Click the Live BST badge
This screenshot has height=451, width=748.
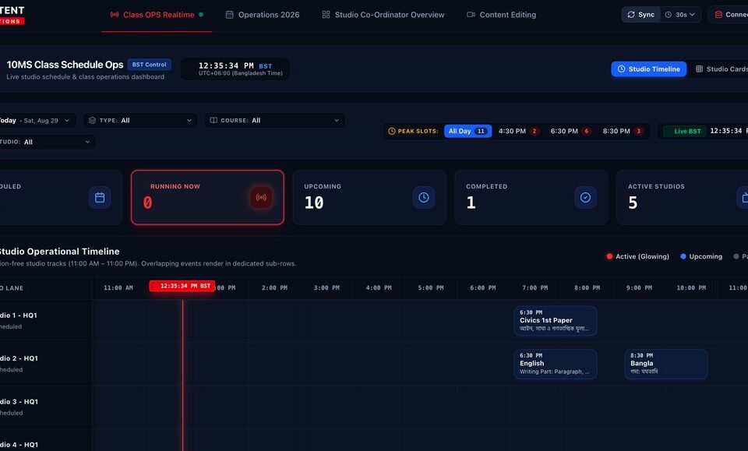click(684, 131)
